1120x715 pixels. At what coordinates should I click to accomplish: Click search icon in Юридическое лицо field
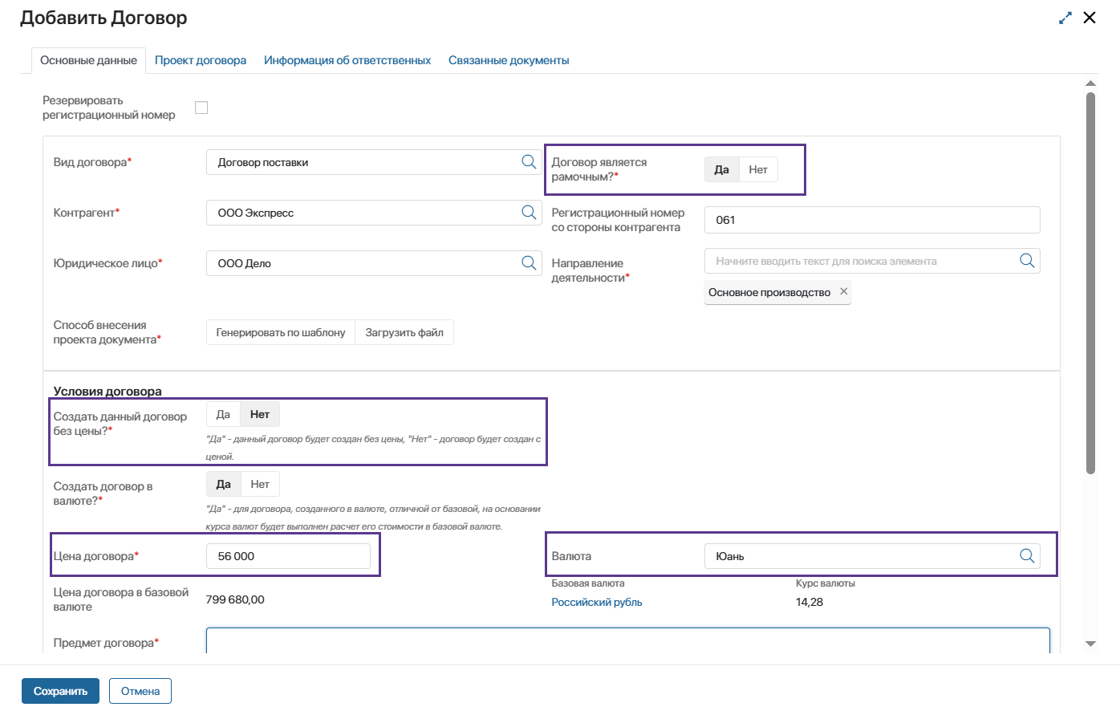click(x=529, y=263)
